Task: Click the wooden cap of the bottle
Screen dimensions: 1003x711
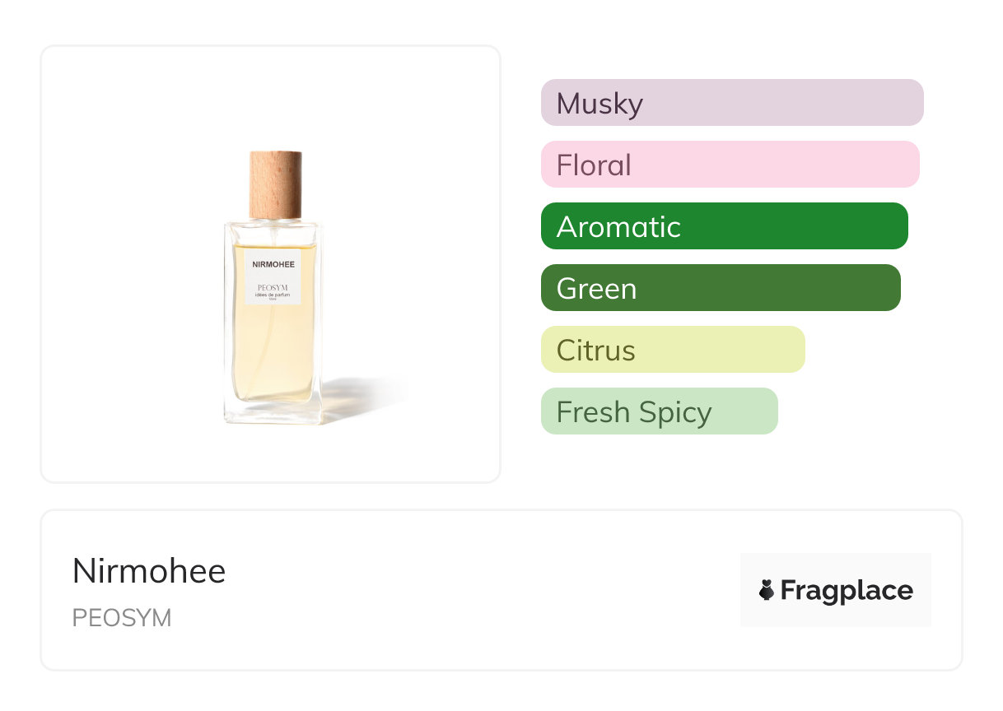Action: click(x=276, y=183)
